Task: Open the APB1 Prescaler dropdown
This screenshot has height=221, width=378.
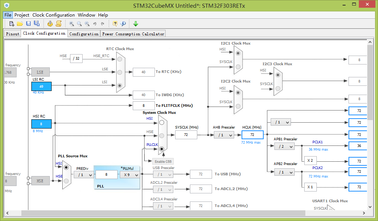Action: tap(284, 146)
